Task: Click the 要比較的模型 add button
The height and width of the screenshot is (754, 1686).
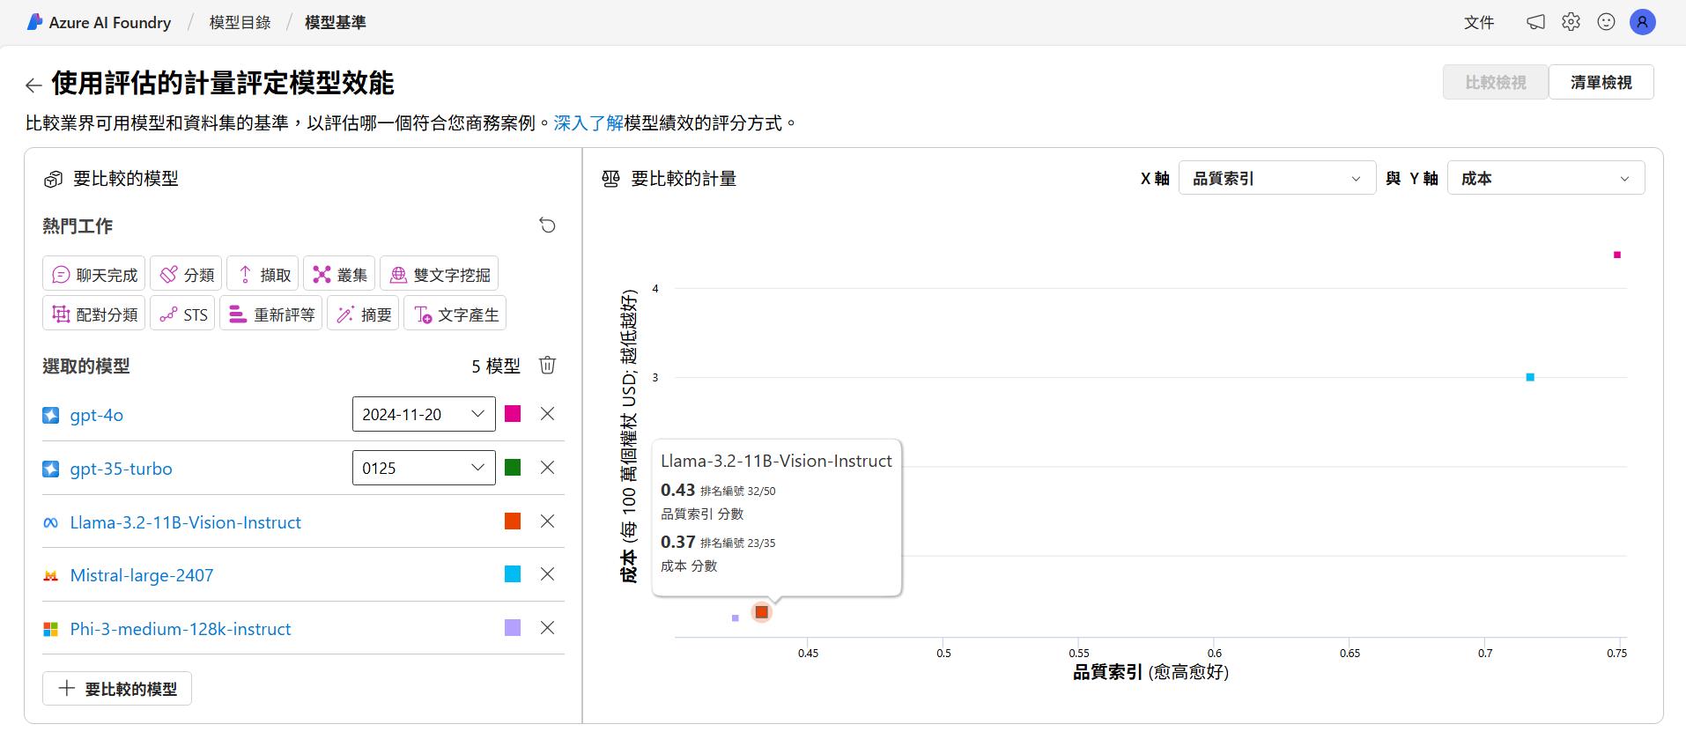Action: pos(117,689)
